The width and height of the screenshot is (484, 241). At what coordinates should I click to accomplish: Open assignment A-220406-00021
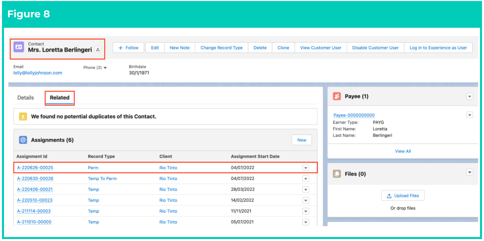coord(35,189)
